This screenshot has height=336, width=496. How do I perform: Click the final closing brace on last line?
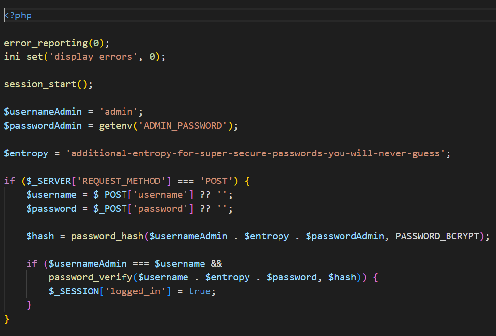pos(6,319)
